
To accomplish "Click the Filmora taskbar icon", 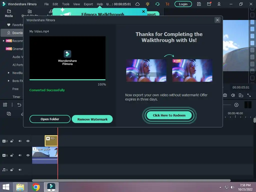I will [51, 187].
